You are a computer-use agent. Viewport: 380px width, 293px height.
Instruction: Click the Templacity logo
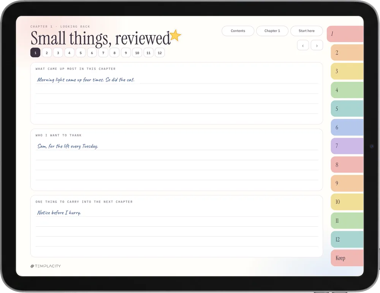(46, 266)
